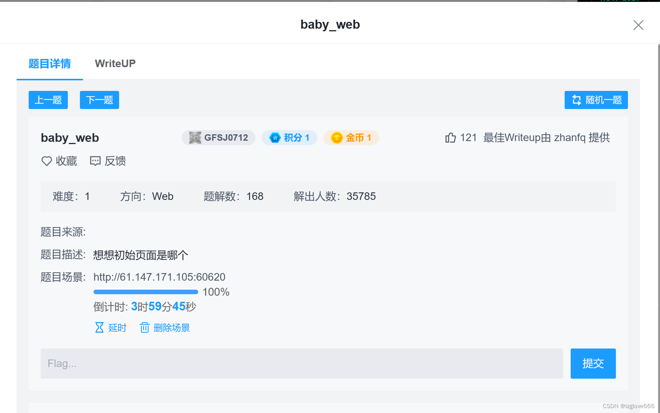This screenshot has height=413, width=660.
Task: Click the hourglass 延时 icon to extend time
Action: click(99, 328)
